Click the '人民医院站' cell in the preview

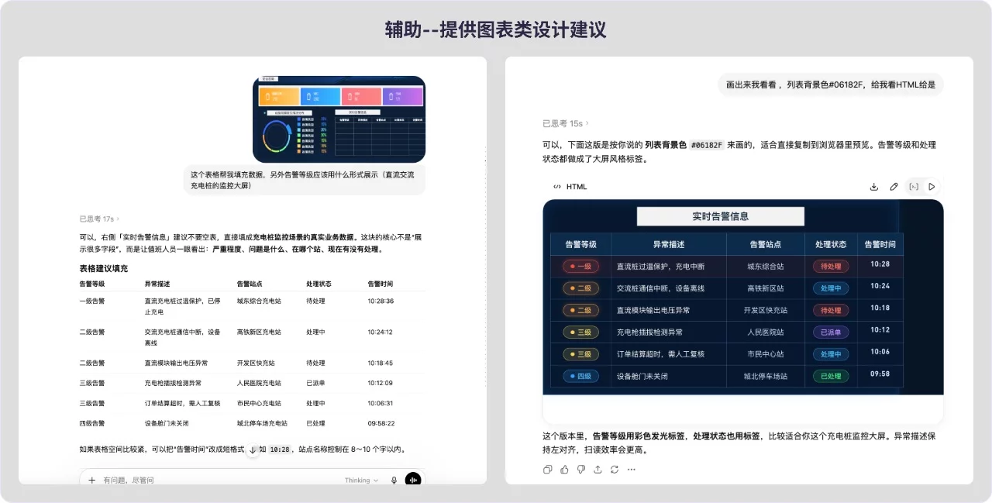(x=765, y=332)
